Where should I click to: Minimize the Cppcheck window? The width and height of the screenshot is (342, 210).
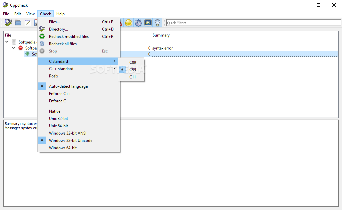304,5
